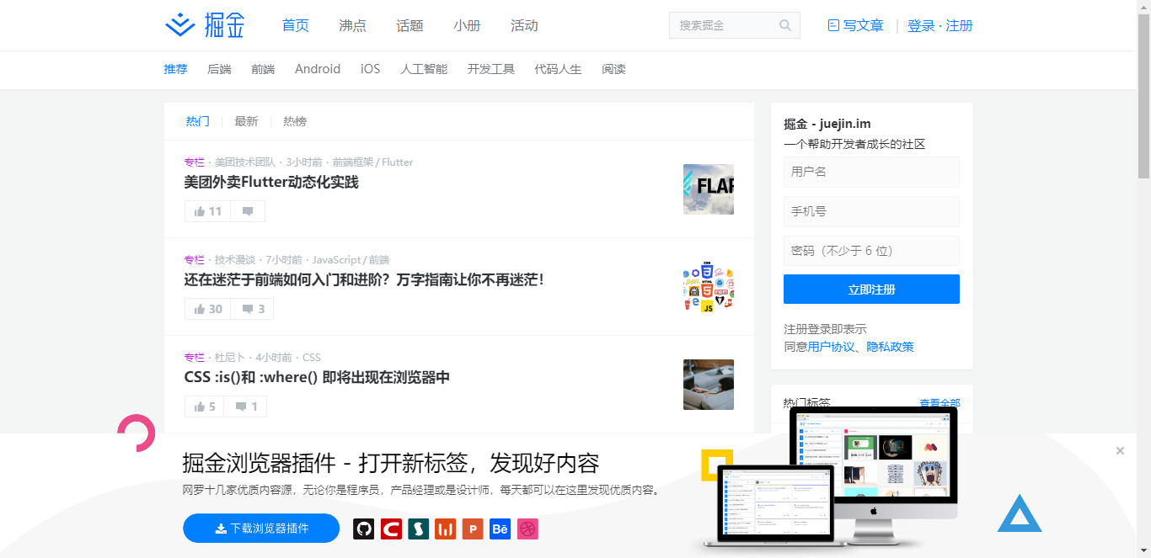The width and height of the screenshot is (1151, 558).
Task: Dismiss the browser plugin banner
Action: point(1120,450)
